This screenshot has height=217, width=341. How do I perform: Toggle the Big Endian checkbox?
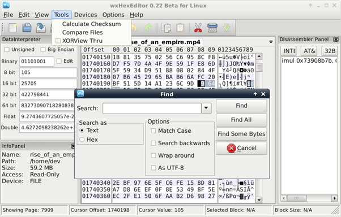[x=43, y=50]
